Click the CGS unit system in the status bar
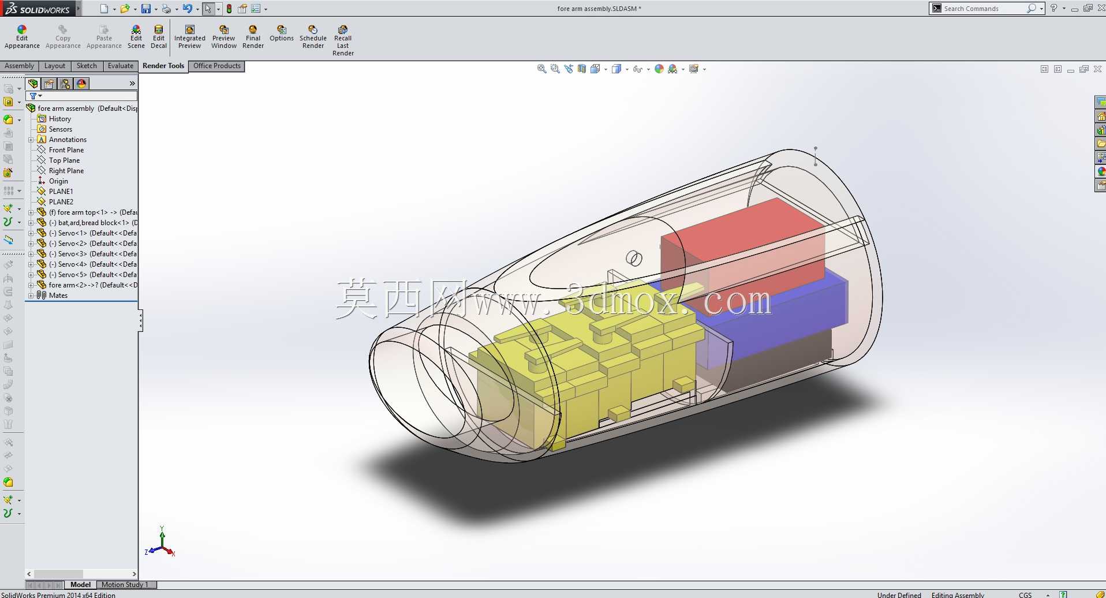The height and width of the screenshot is (598, 1106). point(1025,595)
